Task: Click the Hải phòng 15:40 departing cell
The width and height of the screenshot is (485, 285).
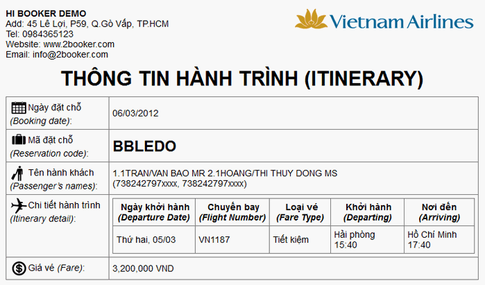Action: click(368, 239)
